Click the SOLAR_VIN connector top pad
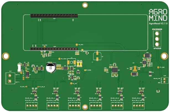170x112 pixels. coord(164,79)
